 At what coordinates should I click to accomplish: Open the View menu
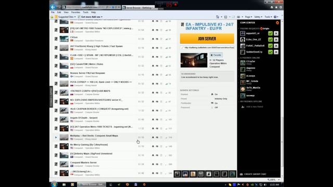coord(66,12)
